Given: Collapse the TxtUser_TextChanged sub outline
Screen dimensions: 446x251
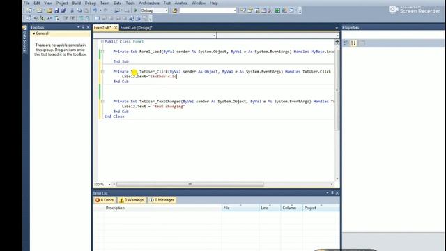Looking at the screenshot, I should (x=102, y=101).
